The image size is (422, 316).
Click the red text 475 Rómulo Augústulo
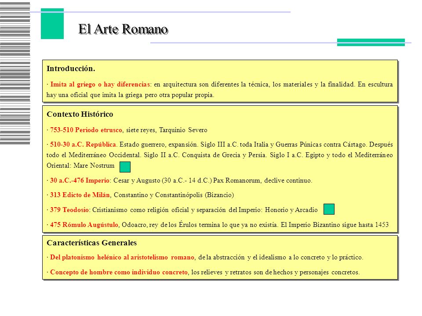tap(84, 225)
